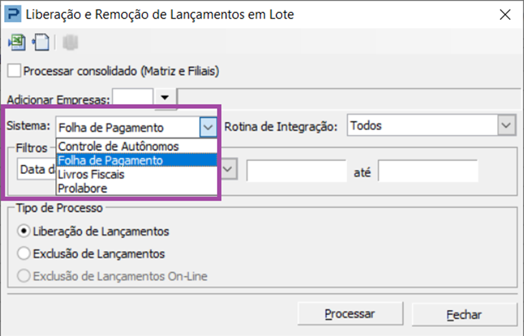The image size is (524, 336).
Task: Select Exclusão de Lançamentos radio option
Action: click(24, 253)
